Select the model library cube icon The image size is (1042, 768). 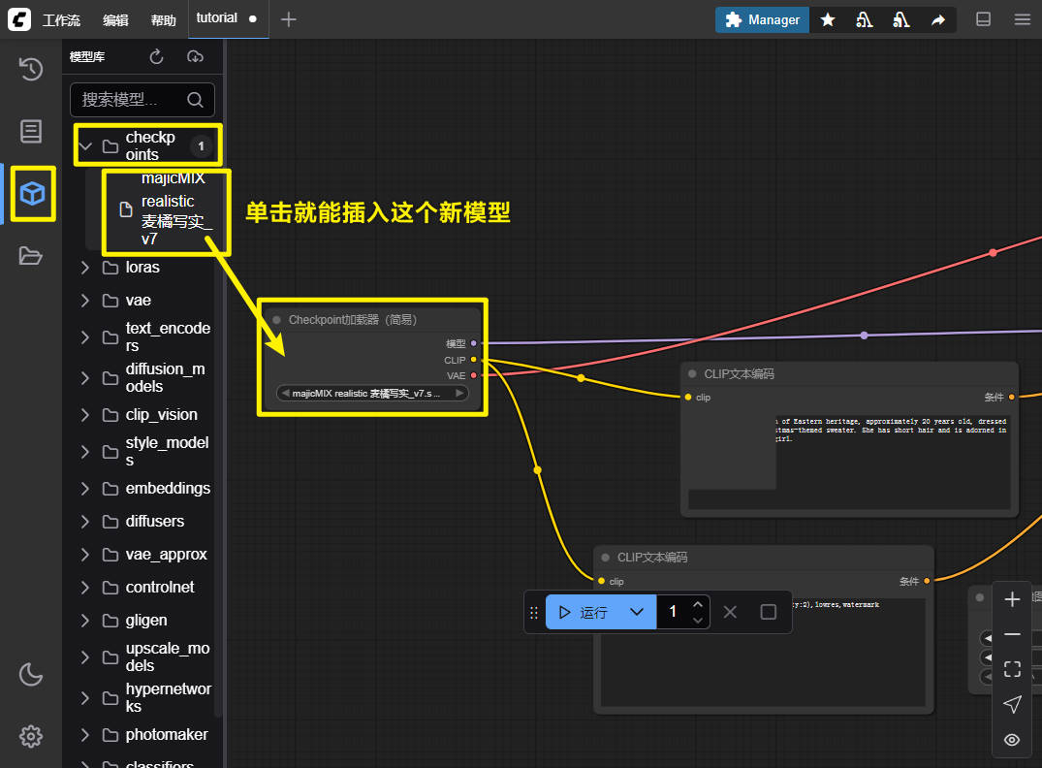tap(32, 194)
